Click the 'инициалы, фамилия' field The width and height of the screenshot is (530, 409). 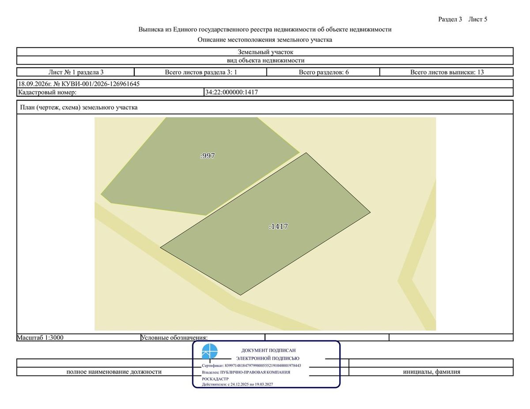point(432,371)
